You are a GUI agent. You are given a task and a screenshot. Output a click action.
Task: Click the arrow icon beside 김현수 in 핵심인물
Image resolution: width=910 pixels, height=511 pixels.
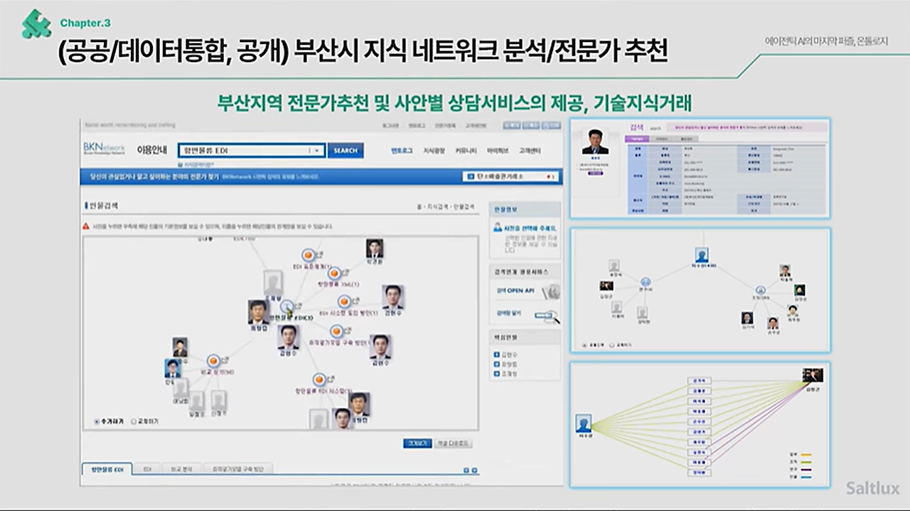[496, 353]
